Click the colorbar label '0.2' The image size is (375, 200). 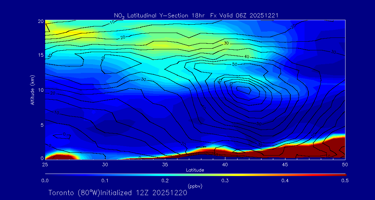tap(165, 181)
